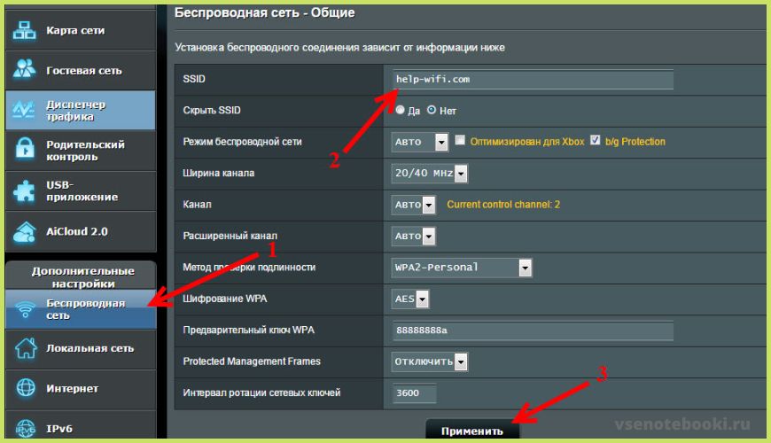Expand the AES WPA encryption dropdown
This screenshot has width=771, height=443.
click(411, 299)
